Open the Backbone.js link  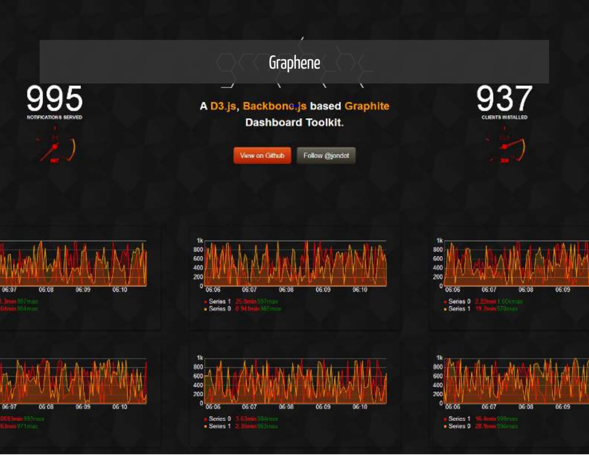pos(275,106)
